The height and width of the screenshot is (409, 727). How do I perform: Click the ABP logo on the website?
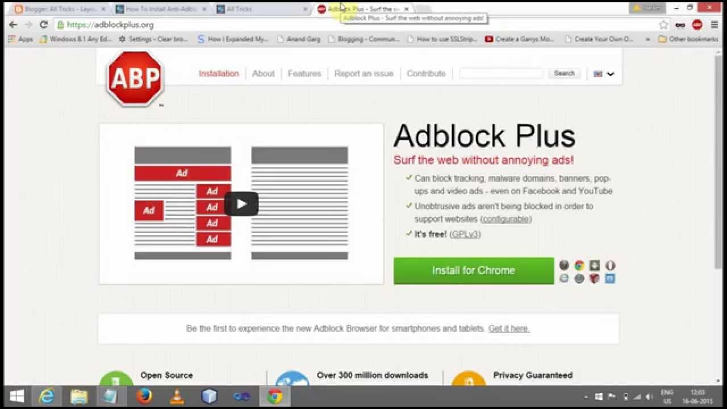135,78
